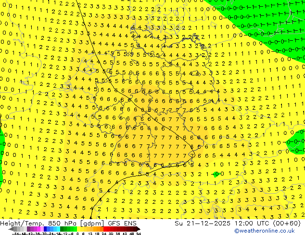
Task: Select the dark green swatch at -18 on the legend
Action: (62, 229)
